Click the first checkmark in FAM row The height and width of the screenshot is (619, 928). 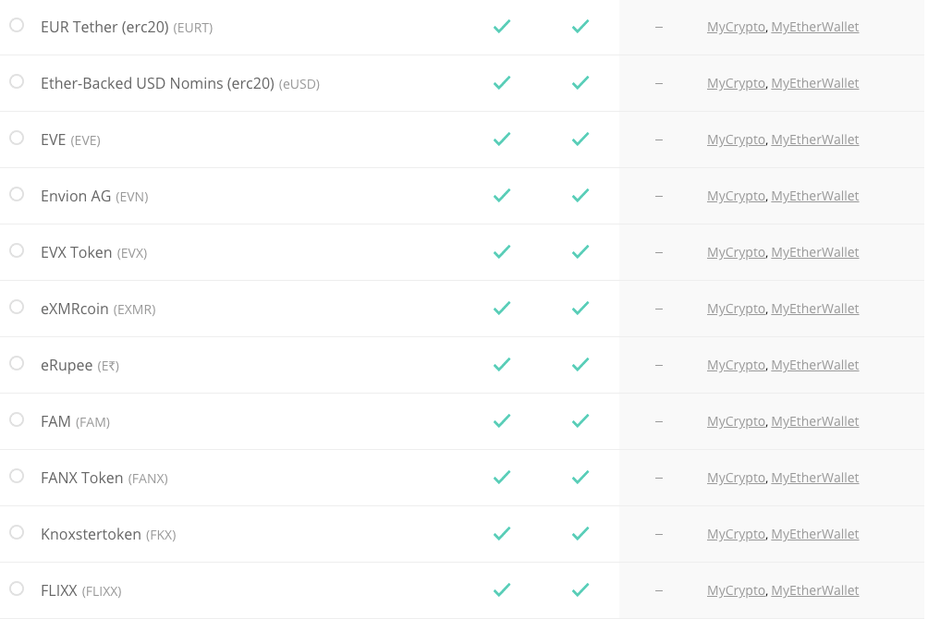[502, 420]
